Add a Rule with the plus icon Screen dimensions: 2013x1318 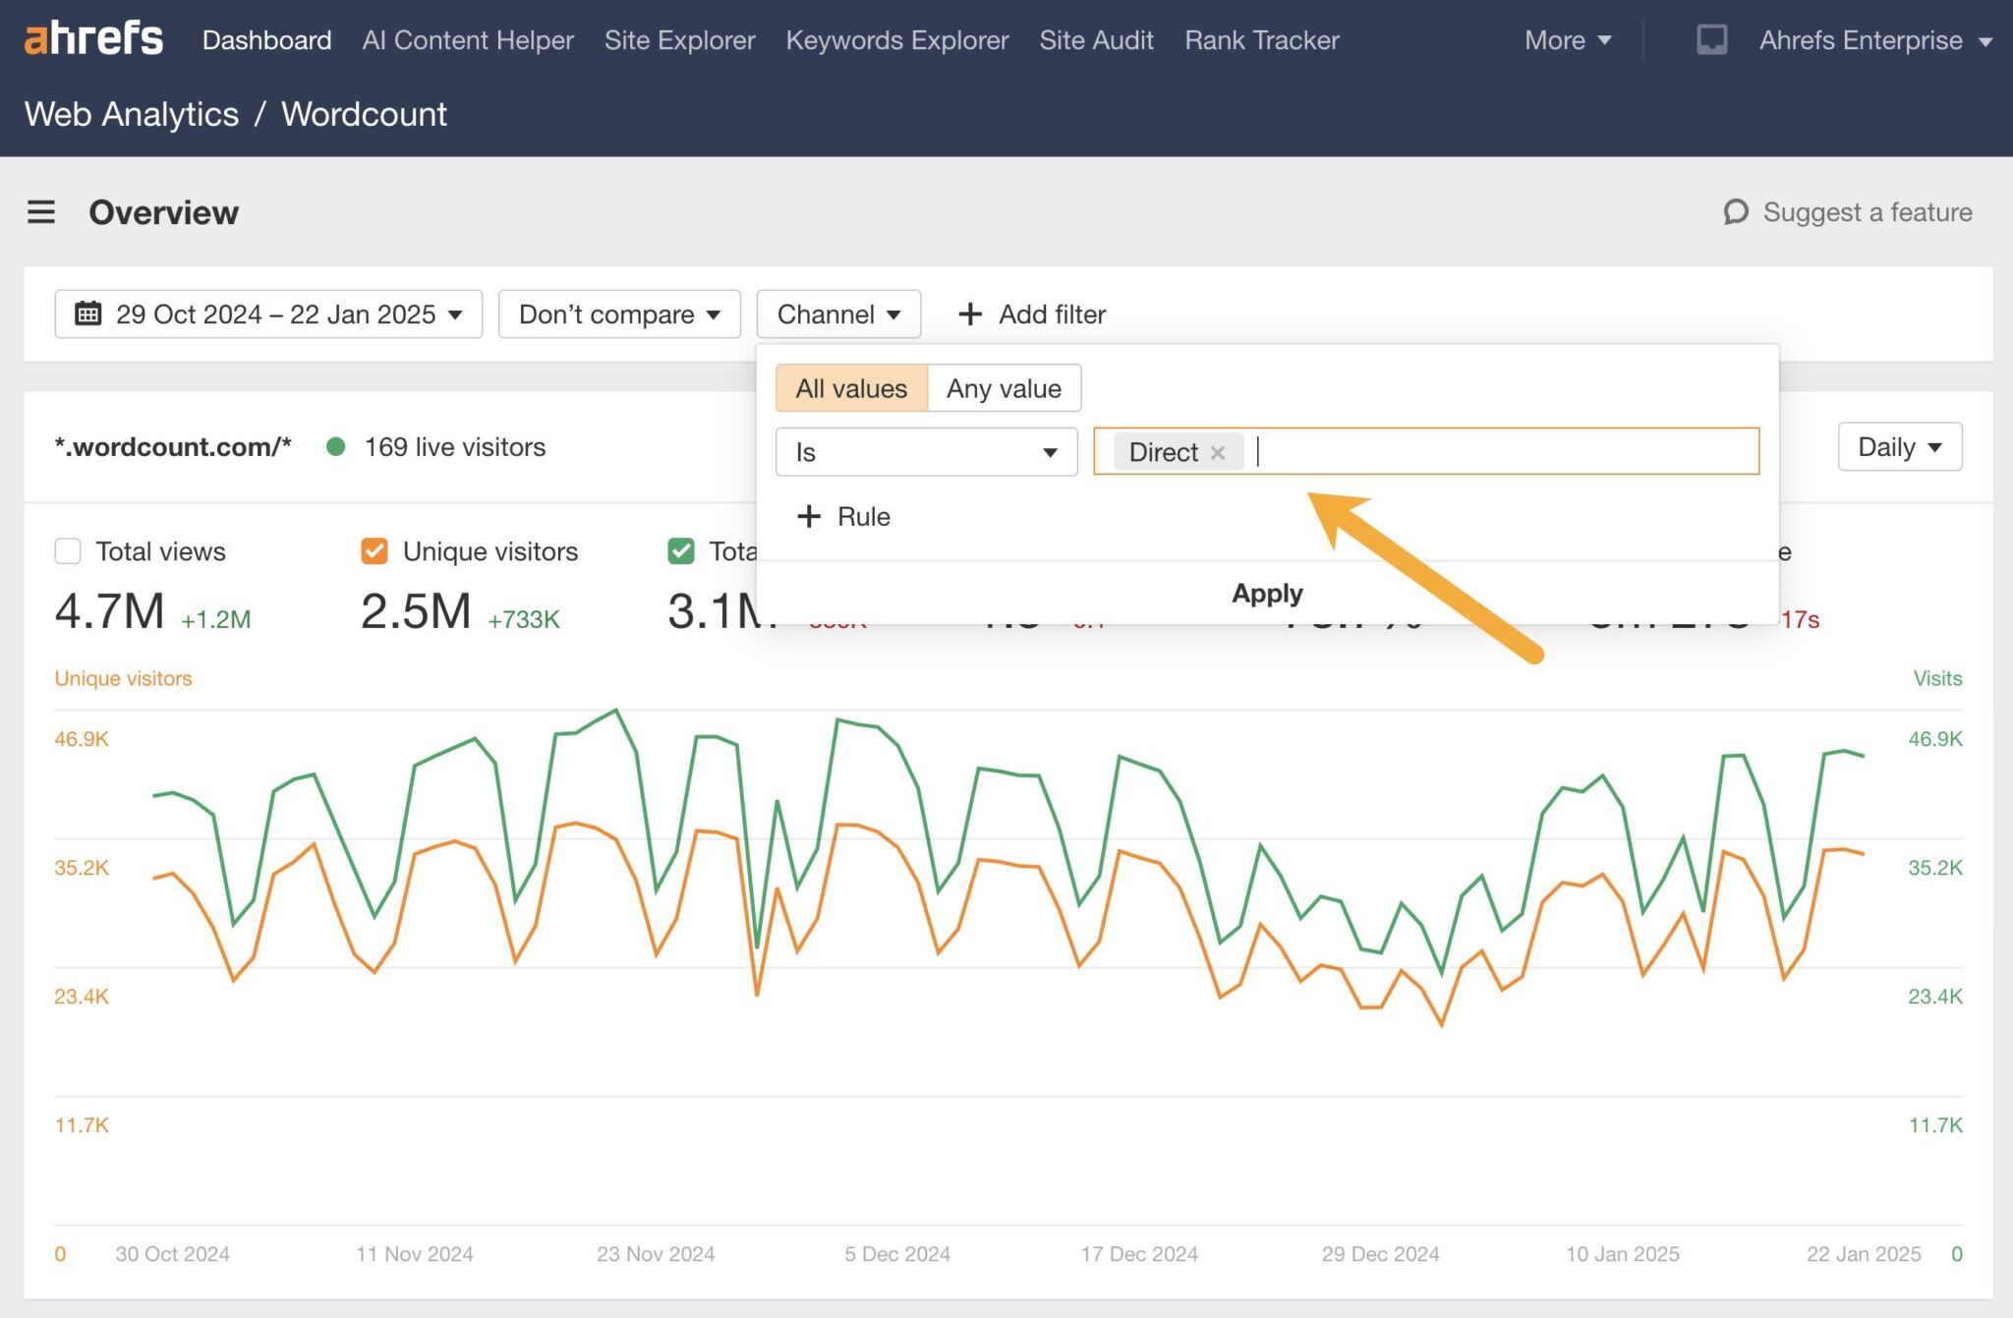pyautogui.click(x=809, y=516)
